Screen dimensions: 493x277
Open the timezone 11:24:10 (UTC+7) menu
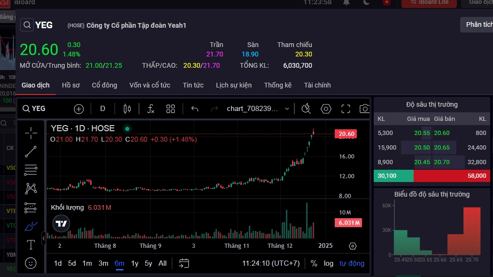pos(271,263)
